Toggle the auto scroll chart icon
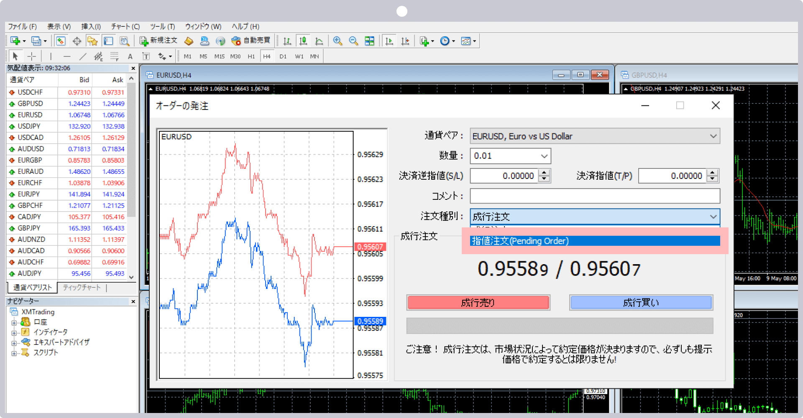This screenshot has width=803, height=418. click(x=389, y=41)
